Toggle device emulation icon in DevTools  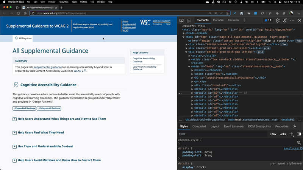(x=189, y=20)
